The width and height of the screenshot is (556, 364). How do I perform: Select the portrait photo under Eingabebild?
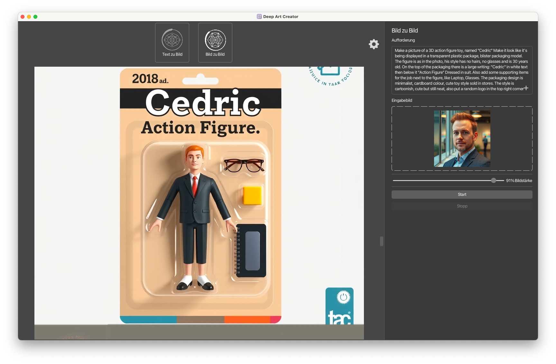[x=462, y=139]
